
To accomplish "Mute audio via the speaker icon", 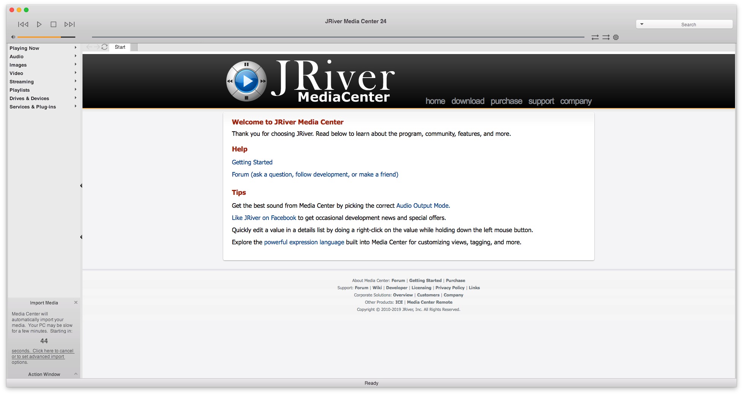I will point(13,37).
